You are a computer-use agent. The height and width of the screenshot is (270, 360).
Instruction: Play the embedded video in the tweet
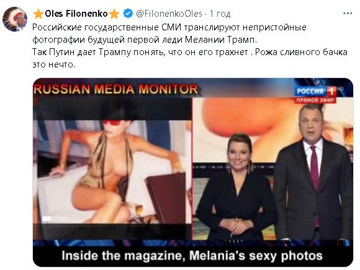(x=193, y=172)
